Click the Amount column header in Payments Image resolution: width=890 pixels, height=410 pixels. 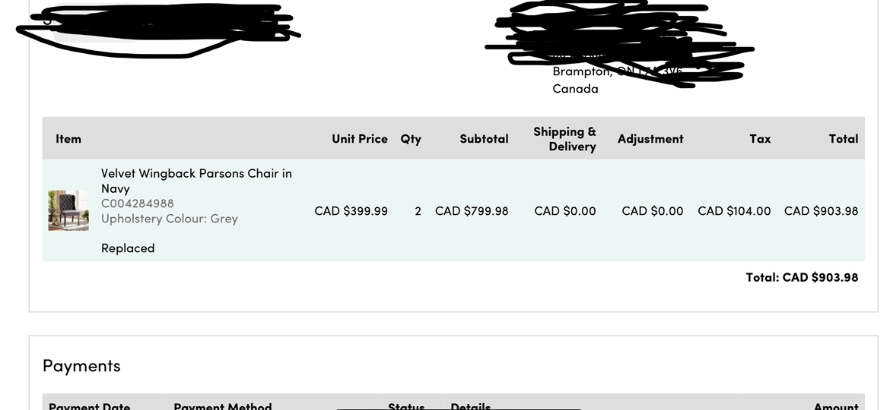click(x=835, y=406)
